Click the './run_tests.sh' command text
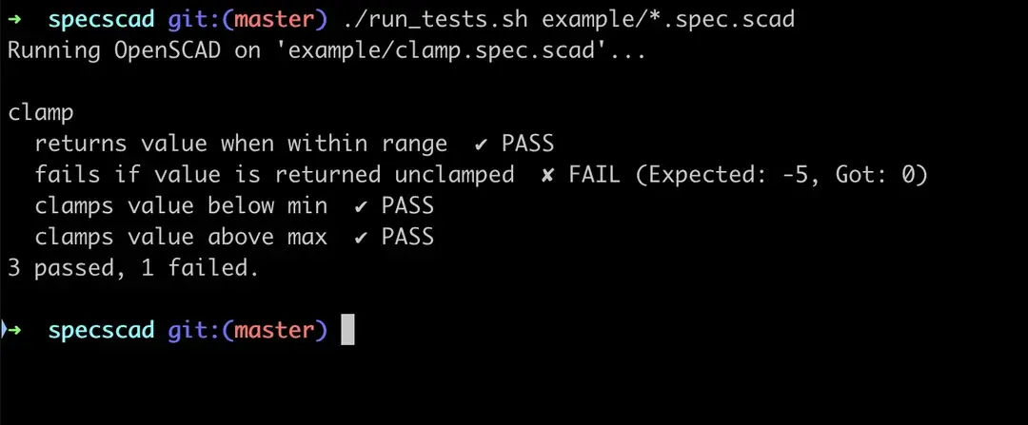Viewport: 1028px width, 425px height. (x=435, y=20)
